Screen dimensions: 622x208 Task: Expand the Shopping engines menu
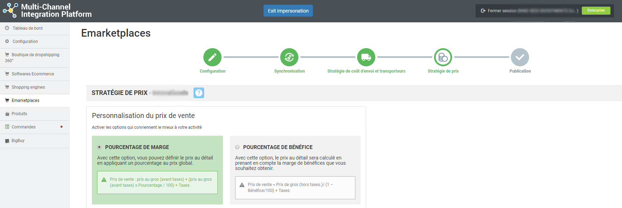(x=28, y=87)
